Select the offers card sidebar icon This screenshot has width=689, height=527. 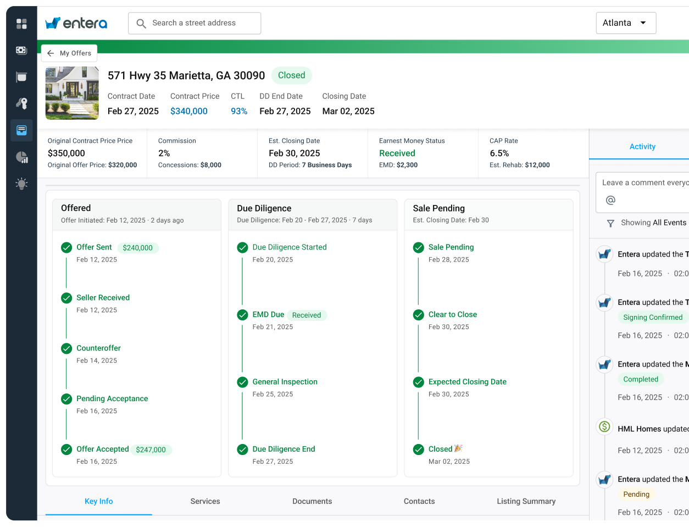21,130
